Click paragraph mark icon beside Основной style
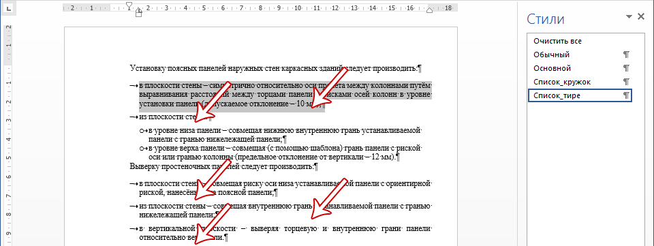 (625, 68)
